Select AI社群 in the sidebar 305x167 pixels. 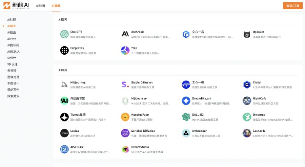(12, 20)
